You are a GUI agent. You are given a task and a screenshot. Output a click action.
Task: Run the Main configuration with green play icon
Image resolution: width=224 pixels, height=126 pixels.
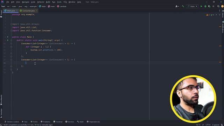pos(201,6)
